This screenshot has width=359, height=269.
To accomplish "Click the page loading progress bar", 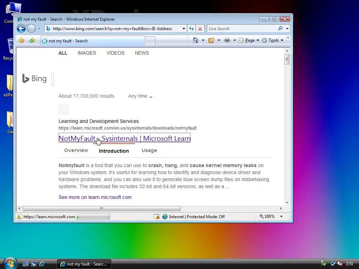I will 93,216.
